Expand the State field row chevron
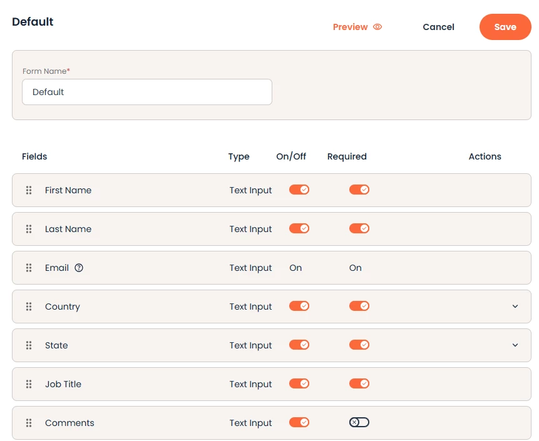Screen dimensions: 539x441 pyautogui.click(x=515, y=345)
